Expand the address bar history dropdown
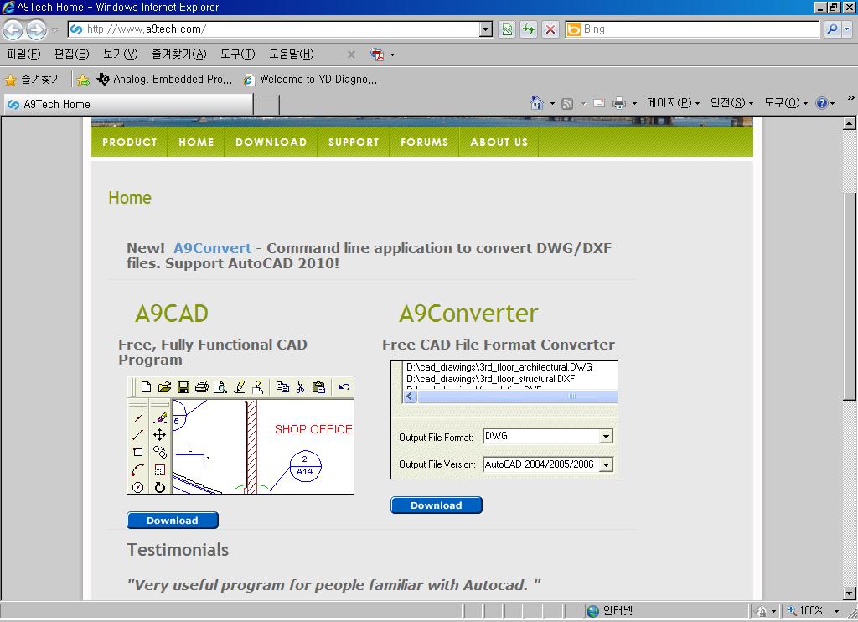Screen dimensions: 858x622 (x=486, y=29)
